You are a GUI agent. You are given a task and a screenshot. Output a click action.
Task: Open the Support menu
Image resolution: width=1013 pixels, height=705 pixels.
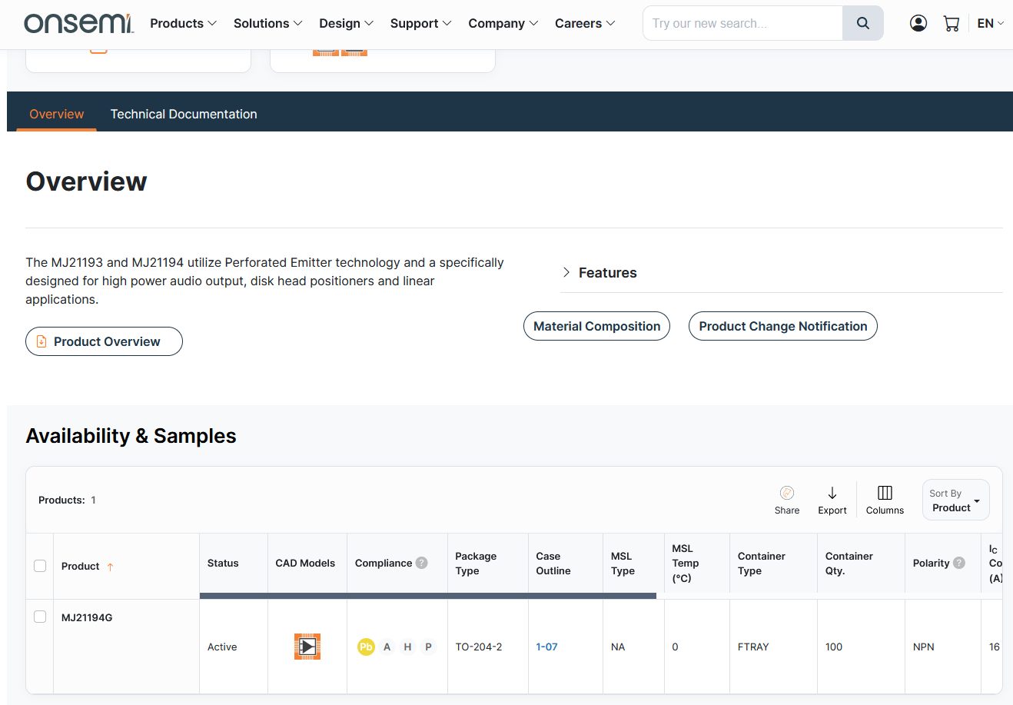point(420,23)
